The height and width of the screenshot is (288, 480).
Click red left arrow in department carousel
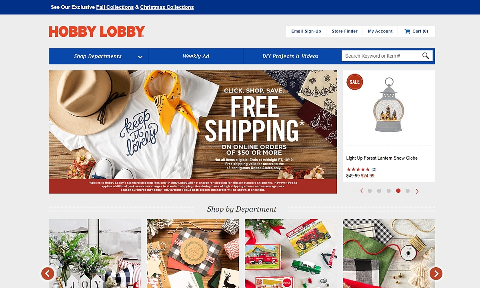(x=48, y=274)
